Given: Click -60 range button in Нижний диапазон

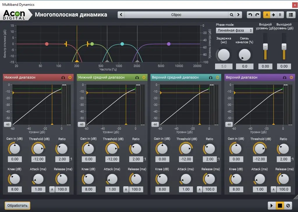Looking at the screenshot, I should (x=8, y=124).
